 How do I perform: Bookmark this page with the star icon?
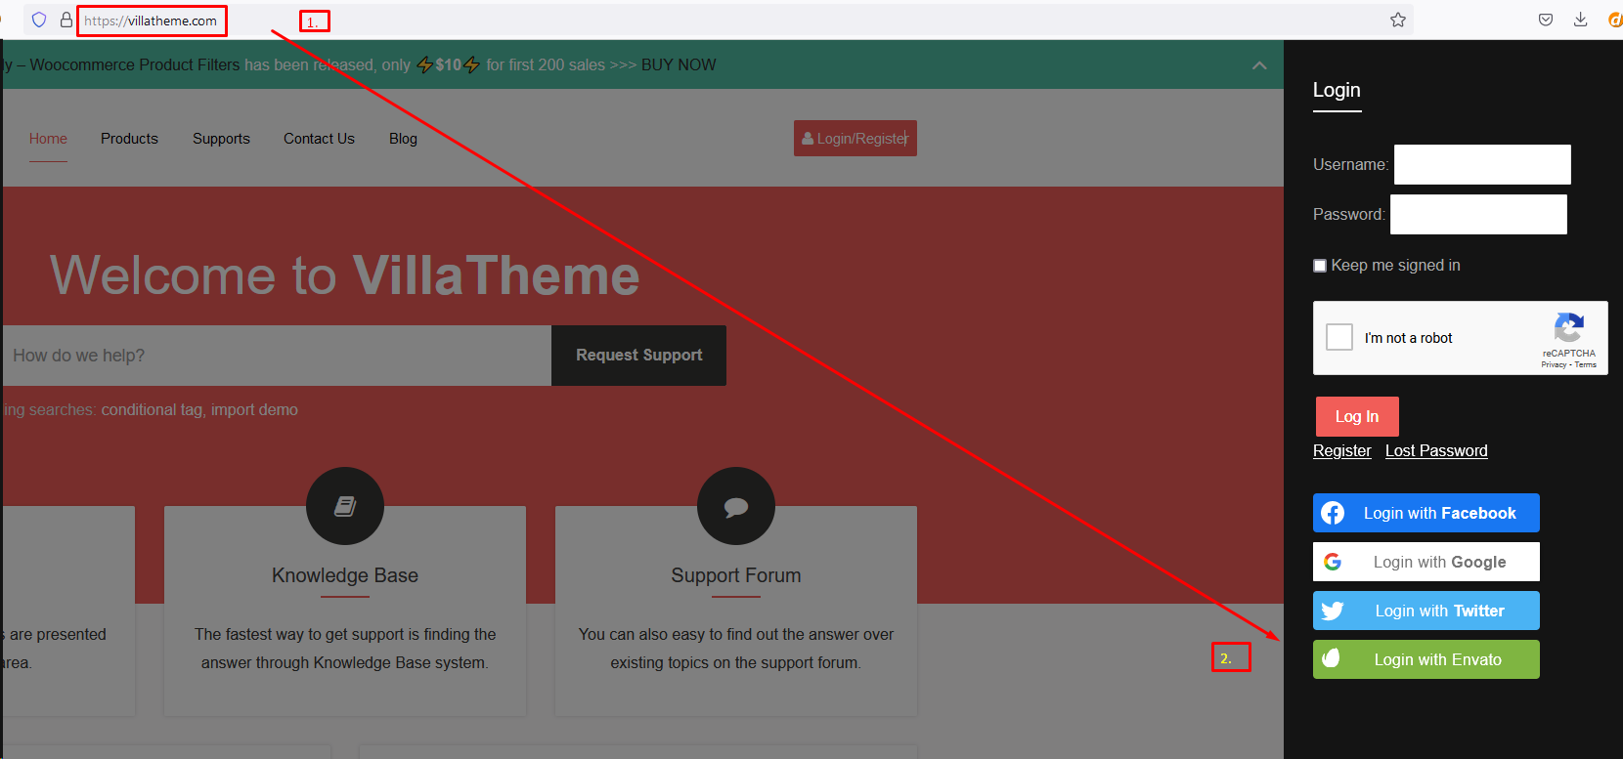[1398, 20]
